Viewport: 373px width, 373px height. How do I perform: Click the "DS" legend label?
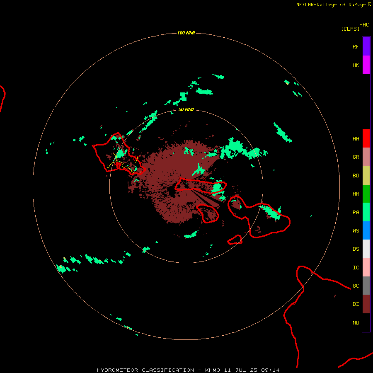(356, 249)
